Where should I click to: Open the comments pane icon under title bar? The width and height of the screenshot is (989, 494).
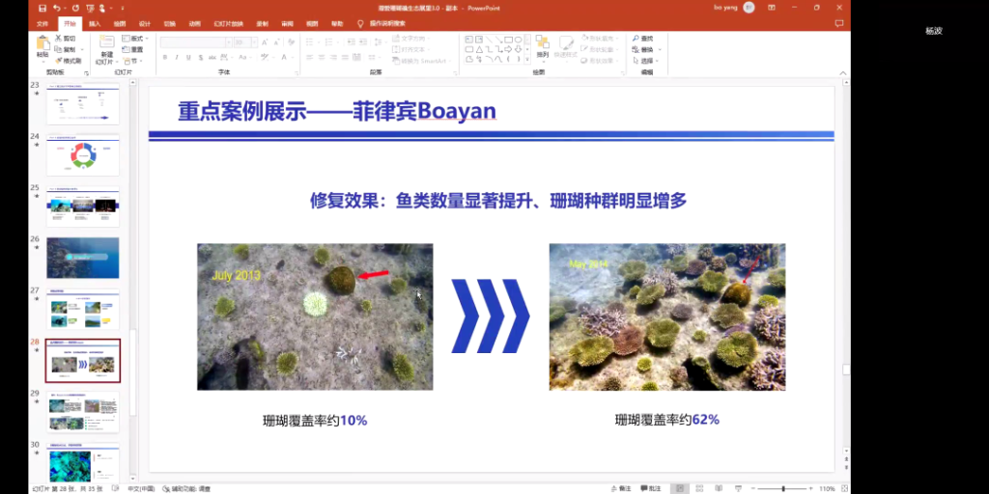(839, 23)
